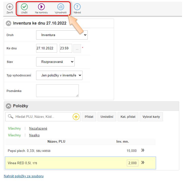Save with the Uložit checkmark icon

[x=24, y=7]
